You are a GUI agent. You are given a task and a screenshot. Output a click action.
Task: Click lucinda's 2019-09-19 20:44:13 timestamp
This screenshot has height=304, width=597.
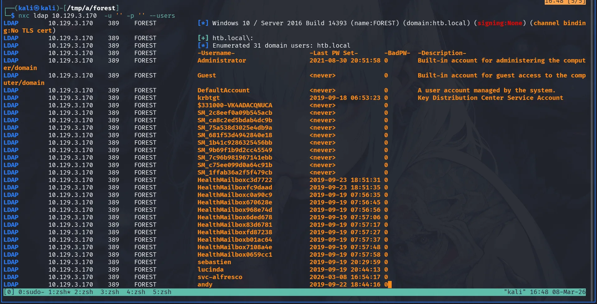[345, 269]
